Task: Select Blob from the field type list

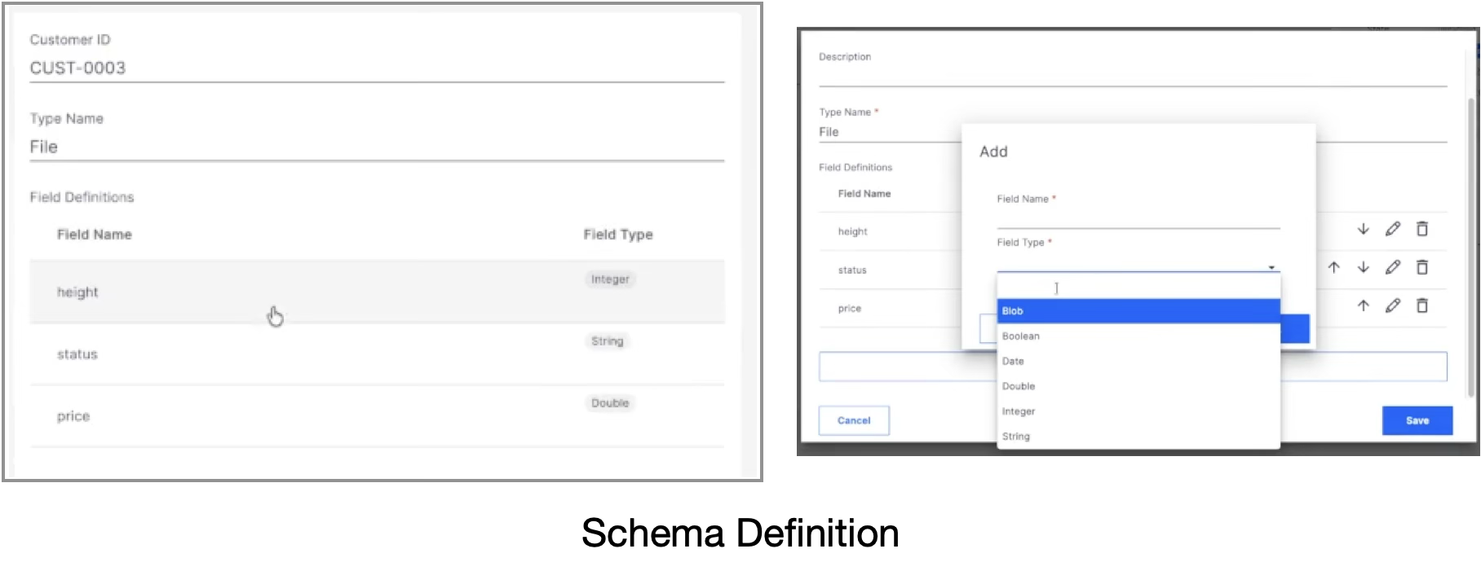Action: click(x=1138, y=311)
